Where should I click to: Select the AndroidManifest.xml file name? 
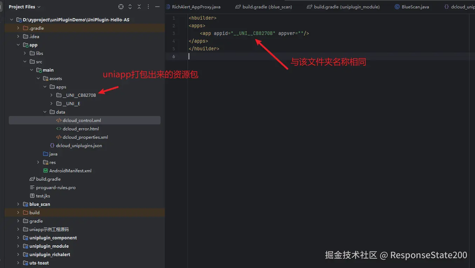click(70, 171)
